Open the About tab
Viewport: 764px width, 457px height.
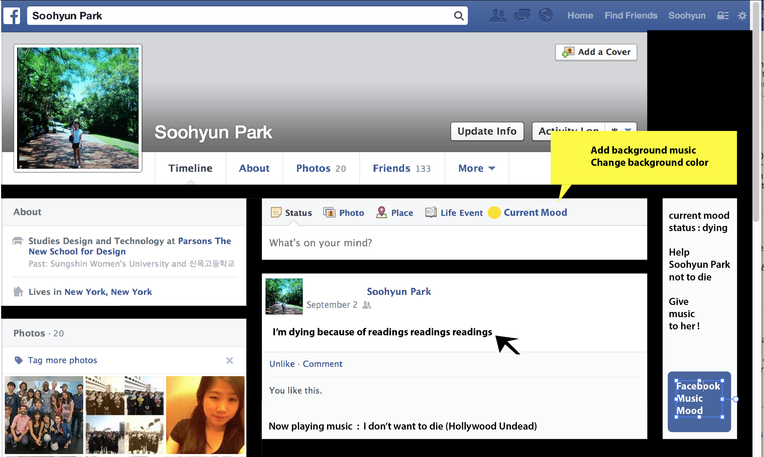pos(254,168)
